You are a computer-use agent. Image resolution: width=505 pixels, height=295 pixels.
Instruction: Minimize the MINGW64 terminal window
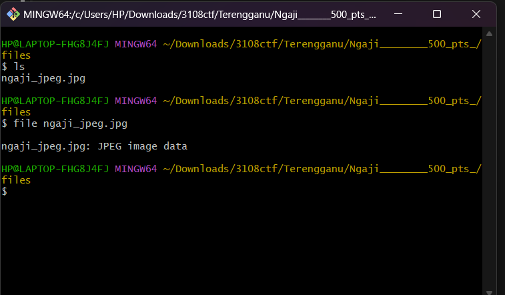coord(406,14)
